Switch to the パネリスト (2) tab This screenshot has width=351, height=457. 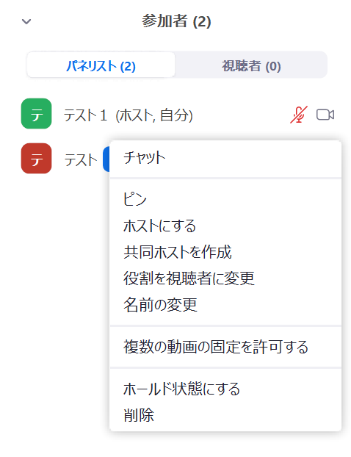101,65
